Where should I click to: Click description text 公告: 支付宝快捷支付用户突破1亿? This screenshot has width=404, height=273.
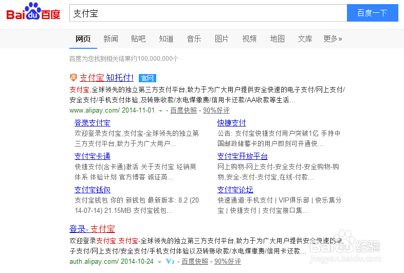point(279,138)
